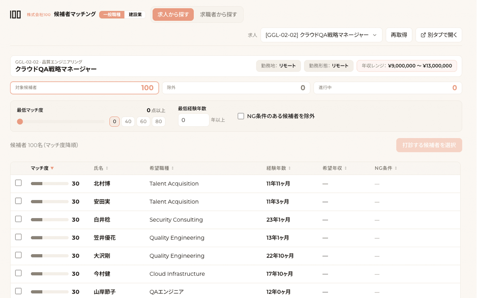Tick the checkbox for 白井稔

[18, 219]
